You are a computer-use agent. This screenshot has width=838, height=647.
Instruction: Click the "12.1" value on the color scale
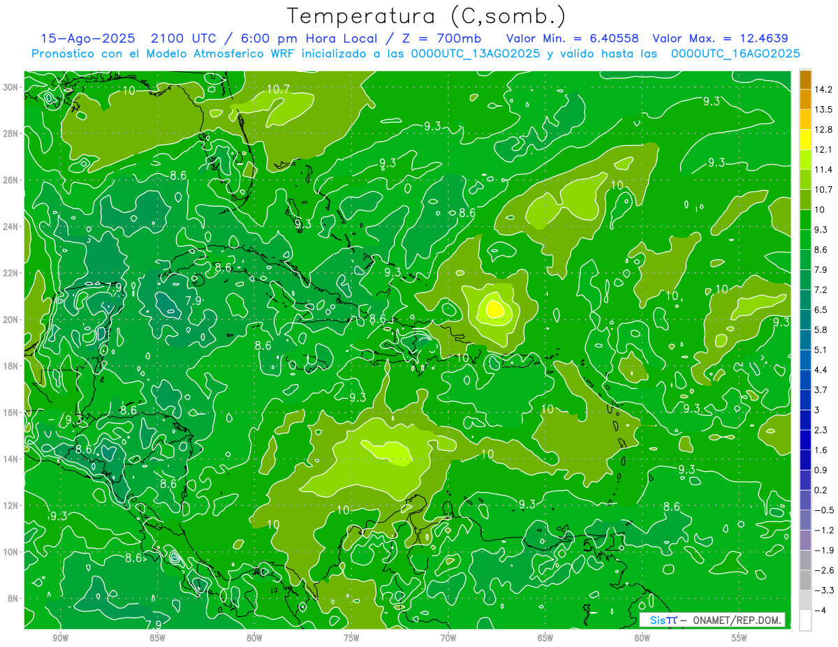click(823, 149)
